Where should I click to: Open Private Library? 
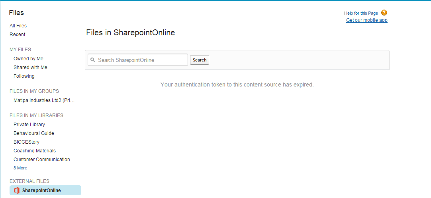[x=29, y=125]
